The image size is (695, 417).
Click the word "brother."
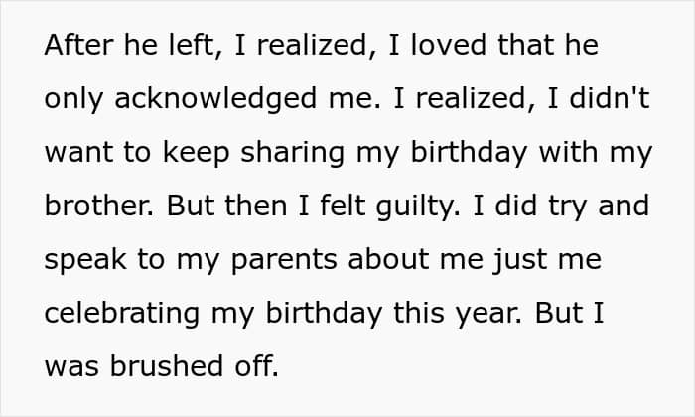99,206
